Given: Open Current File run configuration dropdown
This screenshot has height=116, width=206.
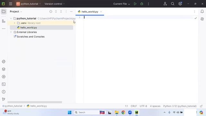Looking at the screenshot, I should pyautogui.click(x=122, y=4).
